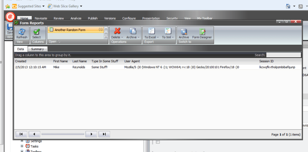The image size is (308, 152).
Task: Select the Settings tree item
Action: coord(36,141)
